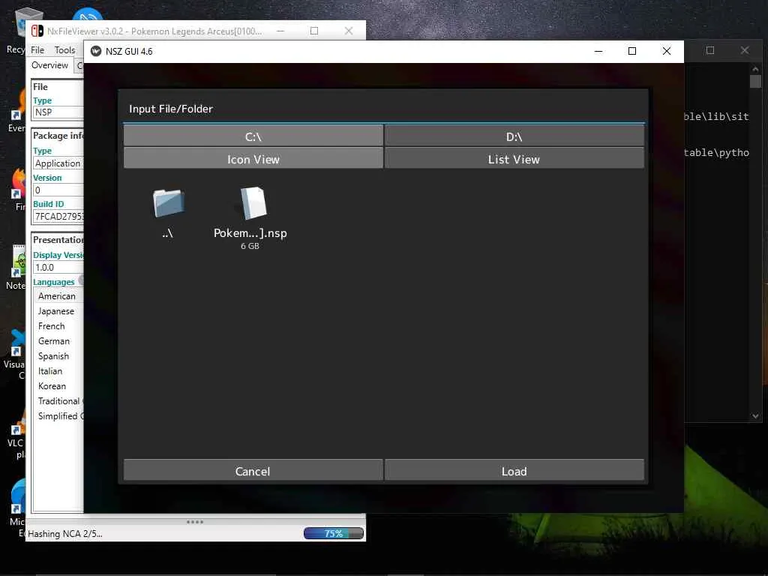Select French in Languages list
Viewport: 768px width, 576px height.
pos(52,326)
